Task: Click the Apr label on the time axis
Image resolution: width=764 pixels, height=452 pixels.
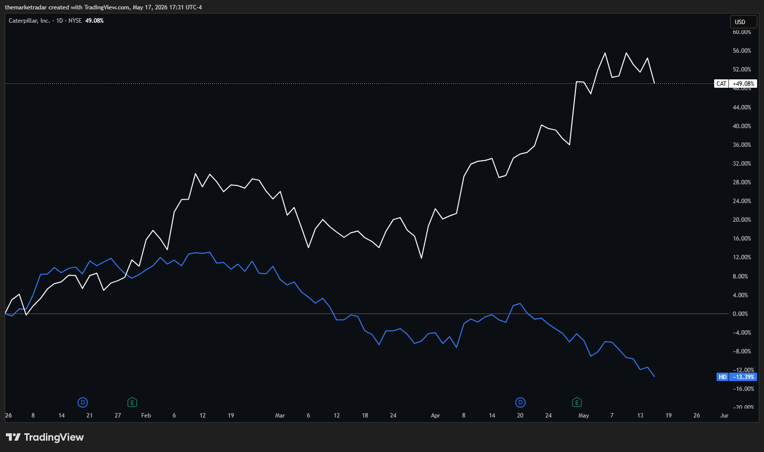Action: click(x=435, y=416)
